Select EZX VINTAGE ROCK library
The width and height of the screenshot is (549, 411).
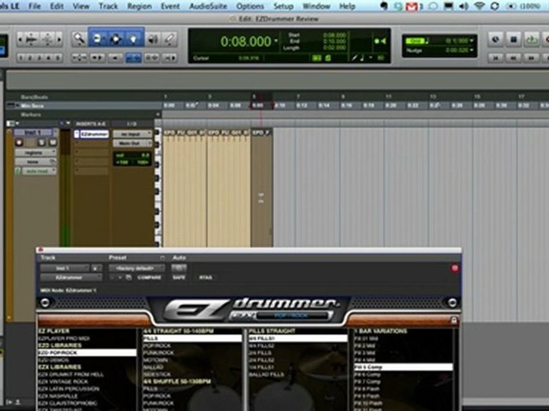click(x=63, y=382)
